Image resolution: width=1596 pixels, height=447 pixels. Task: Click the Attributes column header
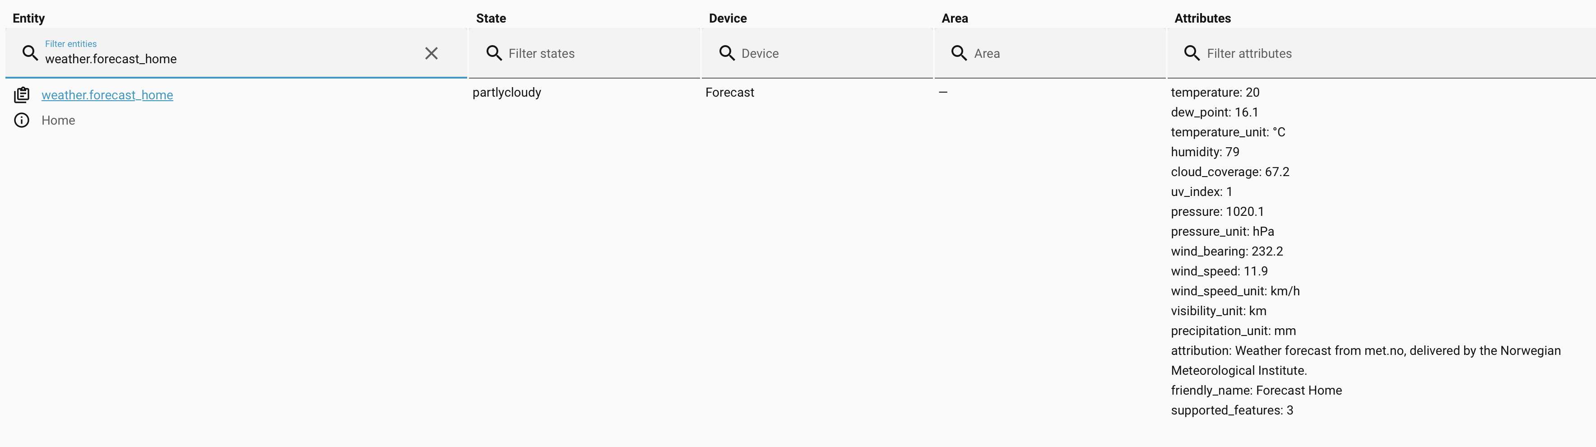(1202, 18)
